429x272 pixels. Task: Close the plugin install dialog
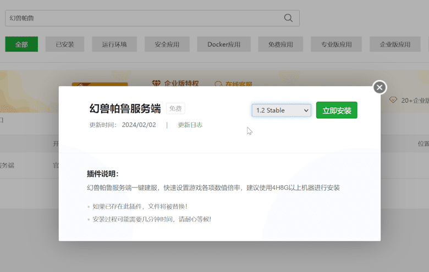380,87
